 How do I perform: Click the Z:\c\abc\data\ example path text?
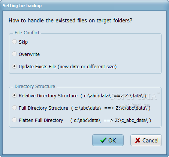[x=131, y=108]
